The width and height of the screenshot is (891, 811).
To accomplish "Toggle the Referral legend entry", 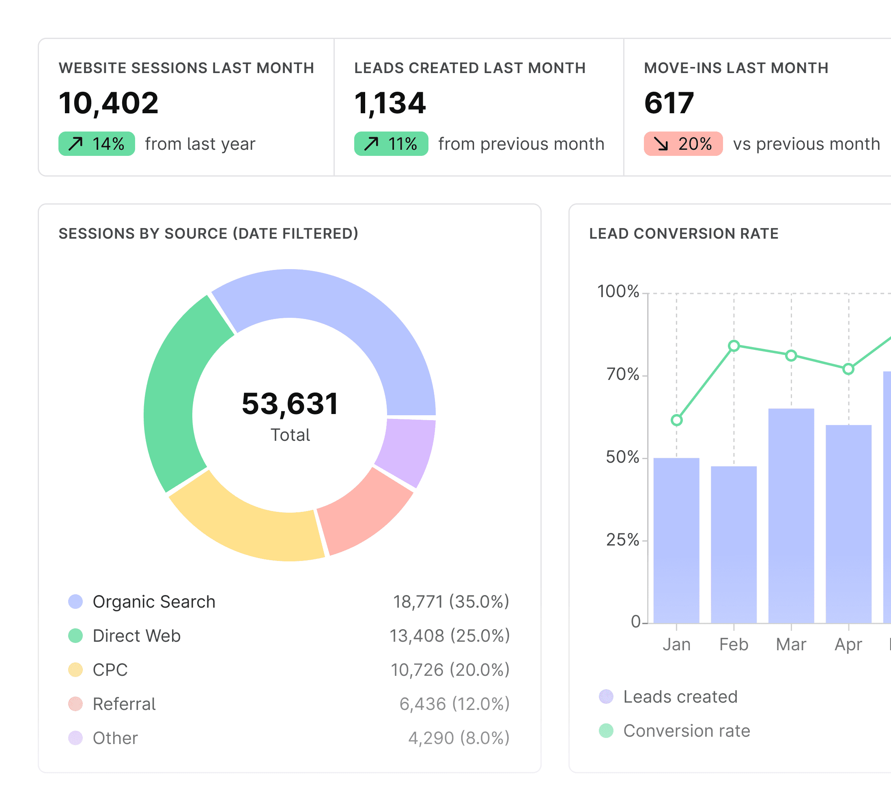I will click(124, 703).
